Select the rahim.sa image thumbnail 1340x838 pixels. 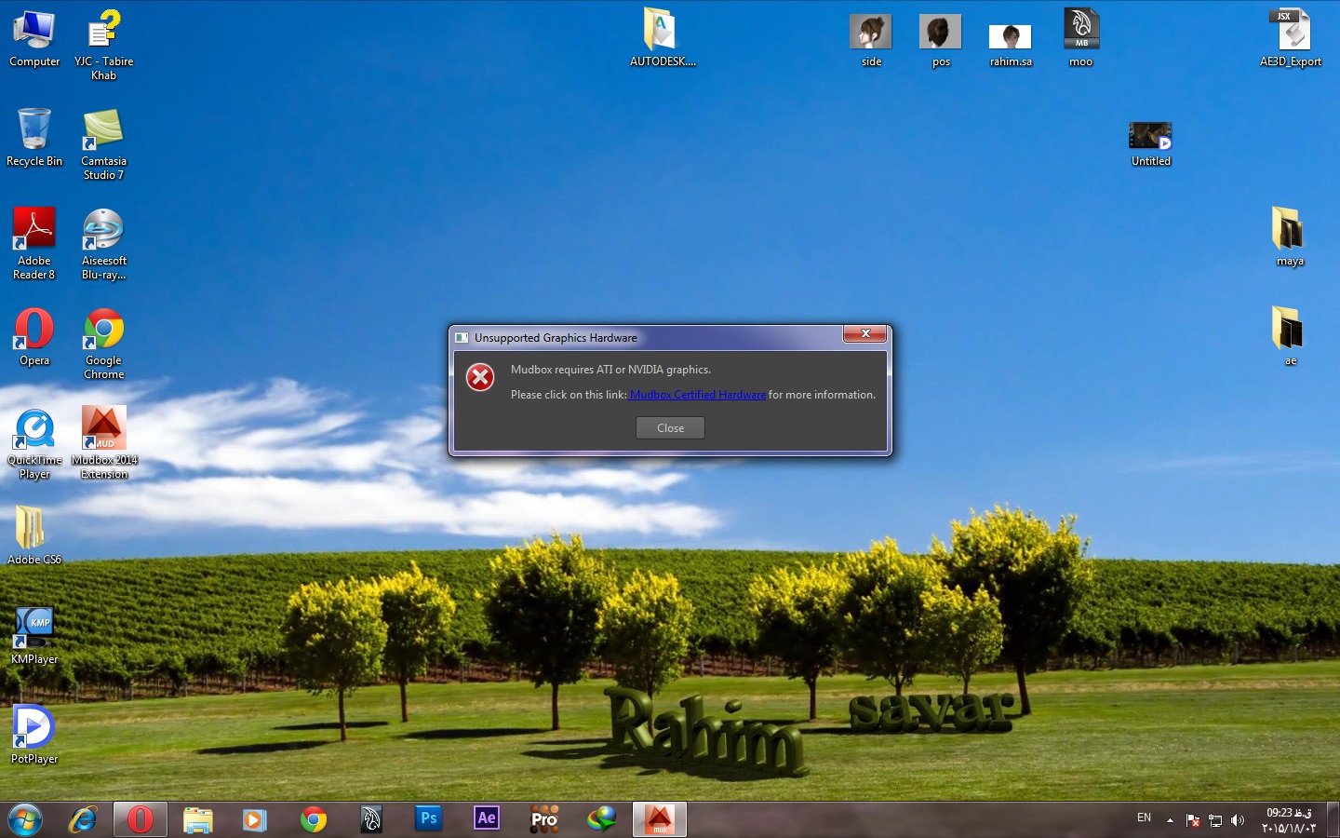[x=1011, y=46]
